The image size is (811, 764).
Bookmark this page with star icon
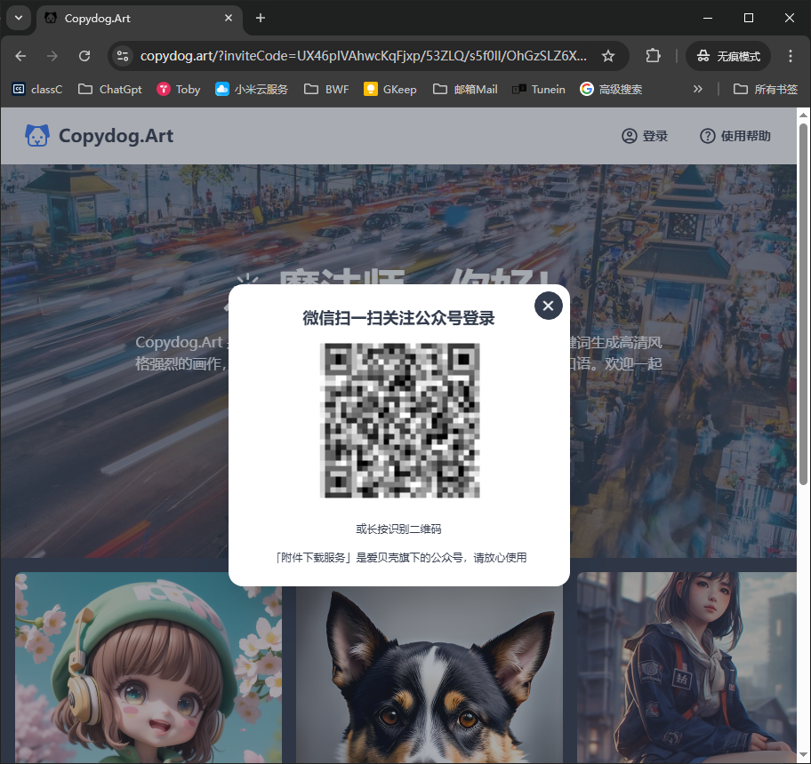tap(608, 56)
